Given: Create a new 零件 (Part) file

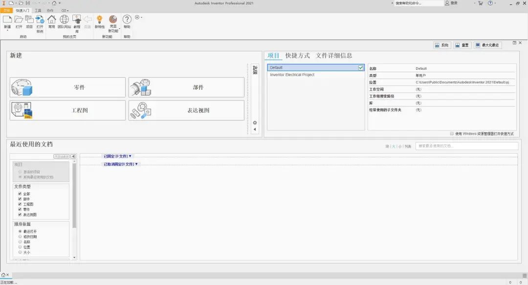Looking at the screenshot, I should tap(67, 87).
